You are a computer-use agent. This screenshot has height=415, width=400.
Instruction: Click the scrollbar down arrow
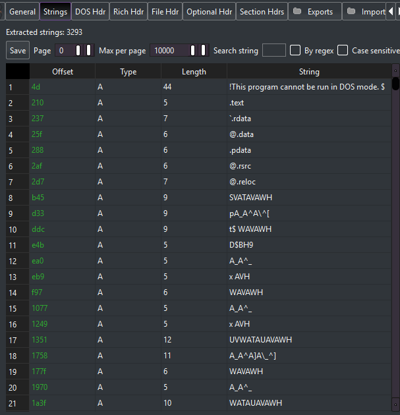[395, 404]
